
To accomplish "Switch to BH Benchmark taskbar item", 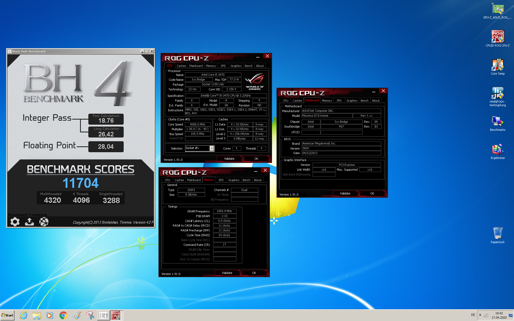I will tap(104, 315).
